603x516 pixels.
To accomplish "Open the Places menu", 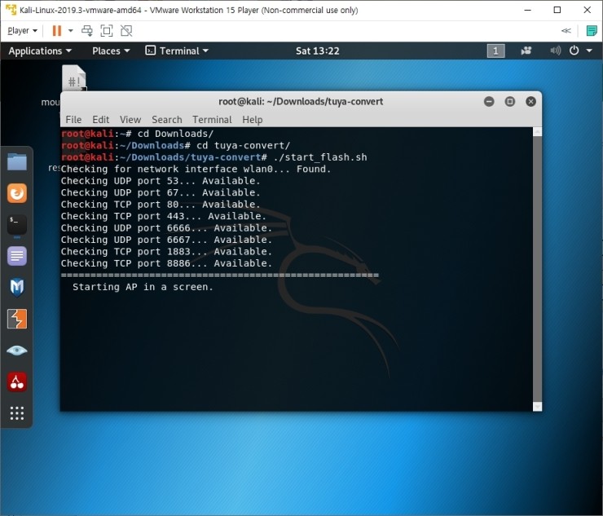I will pos(111,51).
